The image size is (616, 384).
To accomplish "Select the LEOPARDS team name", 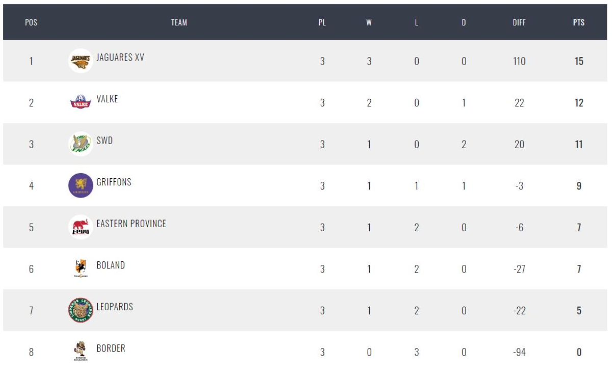I will pyautogui.click(x=115, y=307).
